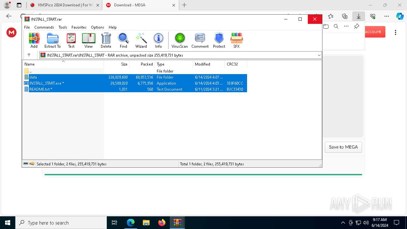Open the Find magnifier tool

123,40
